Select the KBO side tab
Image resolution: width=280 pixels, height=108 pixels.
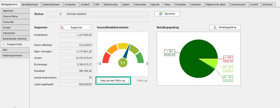(15, 50)
